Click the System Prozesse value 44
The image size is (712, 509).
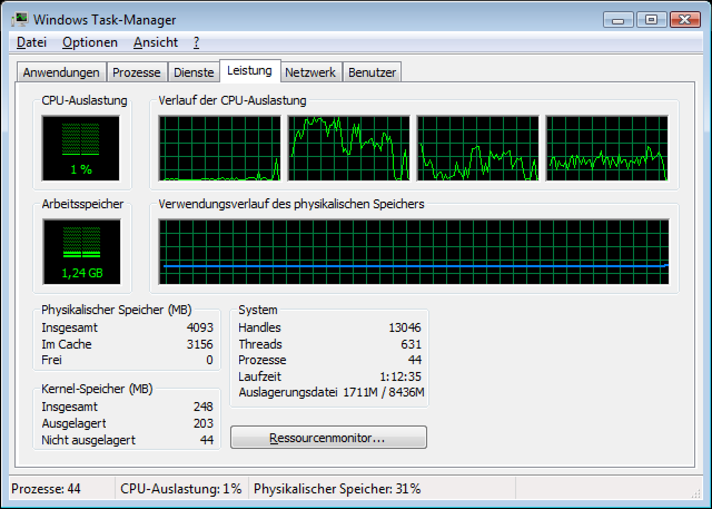pos(414,360)
